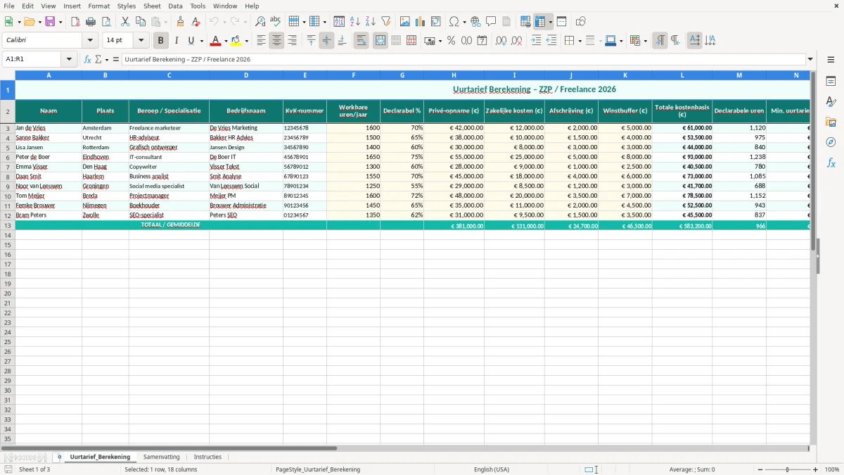Export directly as PDF icon

pos(75,22)
